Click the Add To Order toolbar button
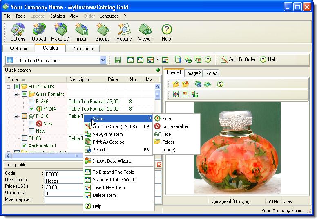317x219 pixels. point(238,59)
